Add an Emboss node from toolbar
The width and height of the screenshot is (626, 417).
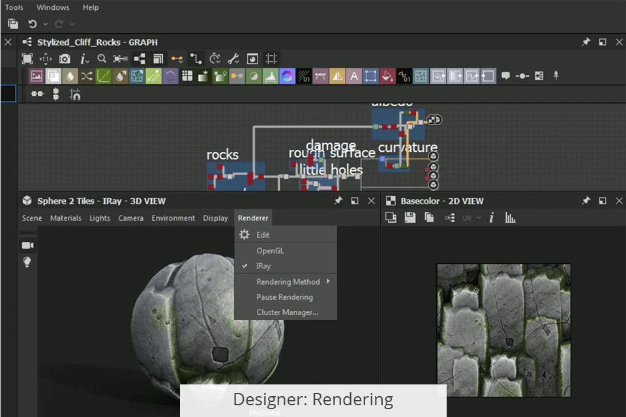170,76
